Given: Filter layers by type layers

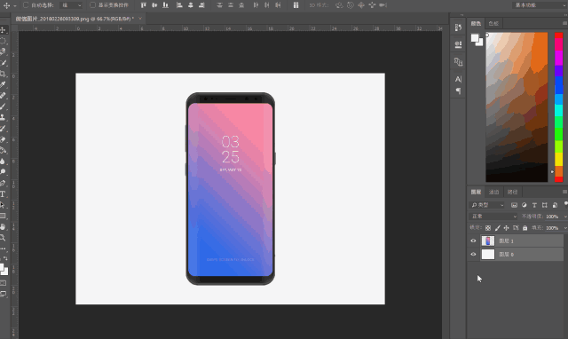Looking at the screenshot, I should point(534,205).
